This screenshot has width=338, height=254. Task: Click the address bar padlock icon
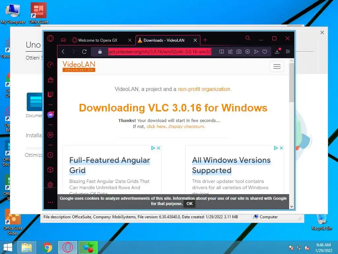100,51
